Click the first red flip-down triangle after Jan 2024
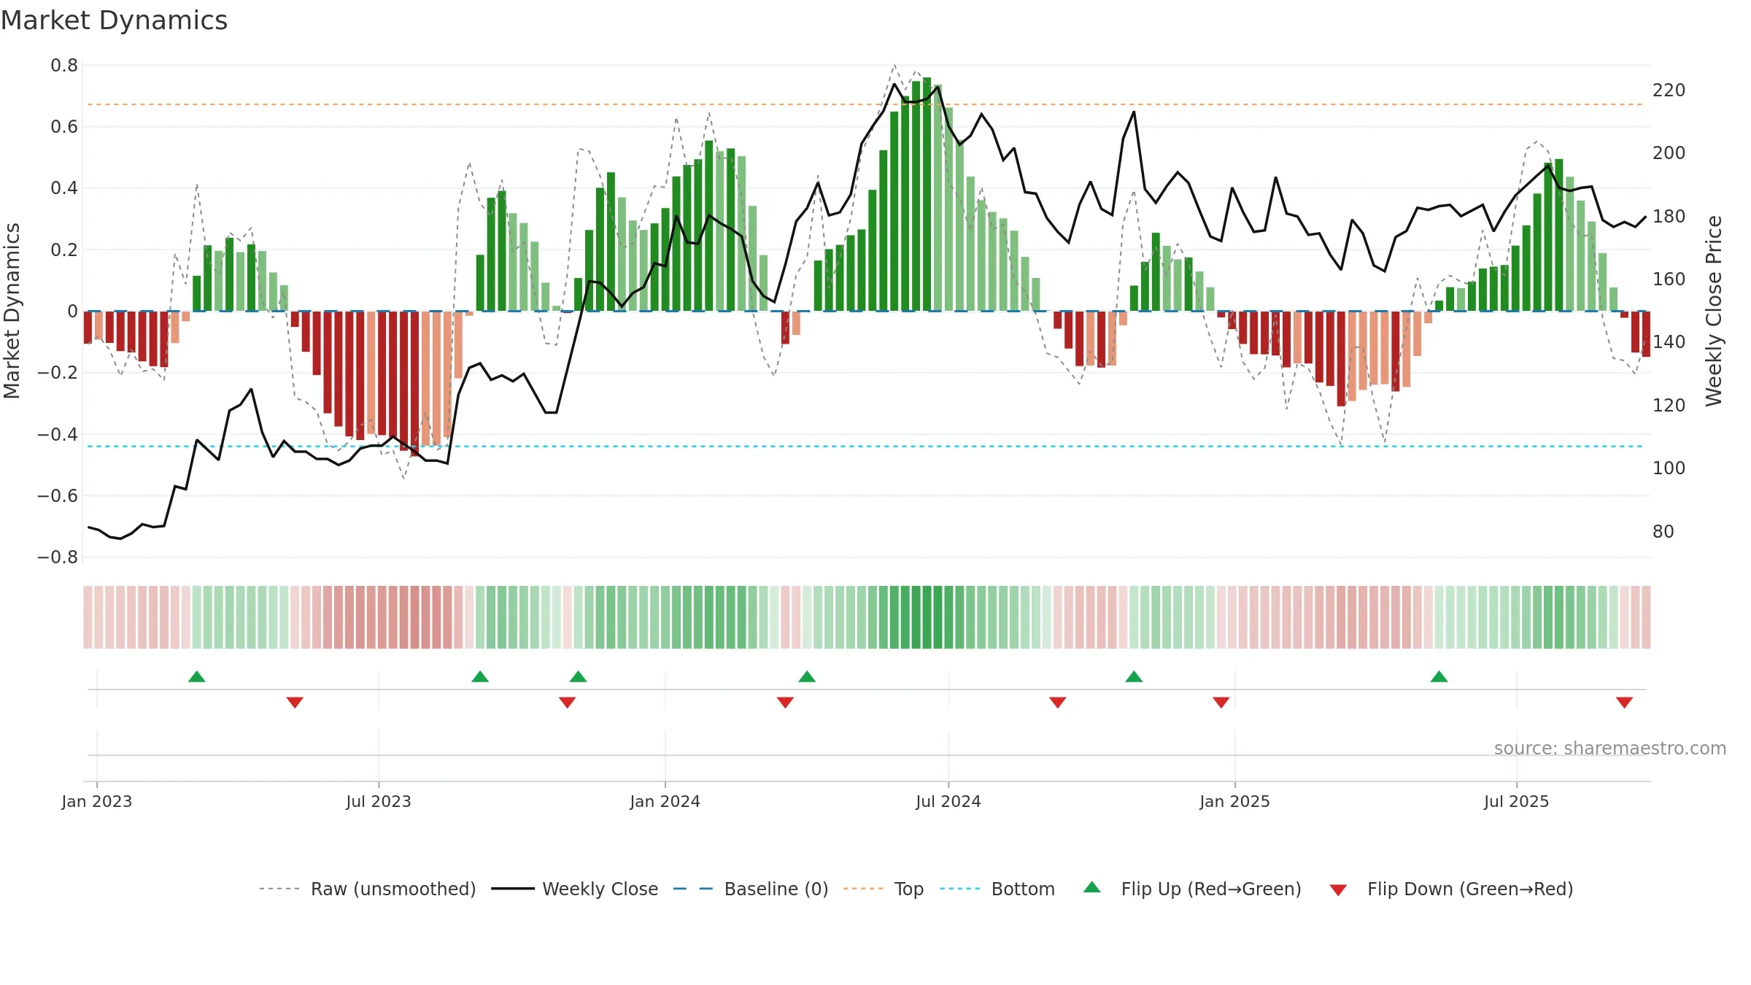This screenshot has width=1751, height=985. coord(786,703)
